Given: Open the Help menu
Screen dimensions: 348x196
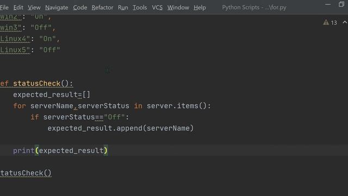Looking at the screenshot, I should tap(200, 8).
